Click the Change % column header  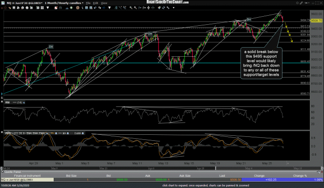300,176
